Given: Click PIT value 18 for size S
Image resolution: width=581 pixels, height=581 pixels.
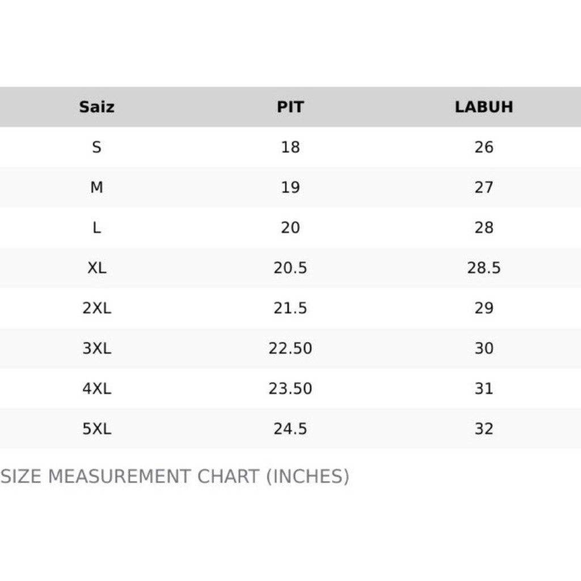Looking at the screenshot, I should 290,147.
